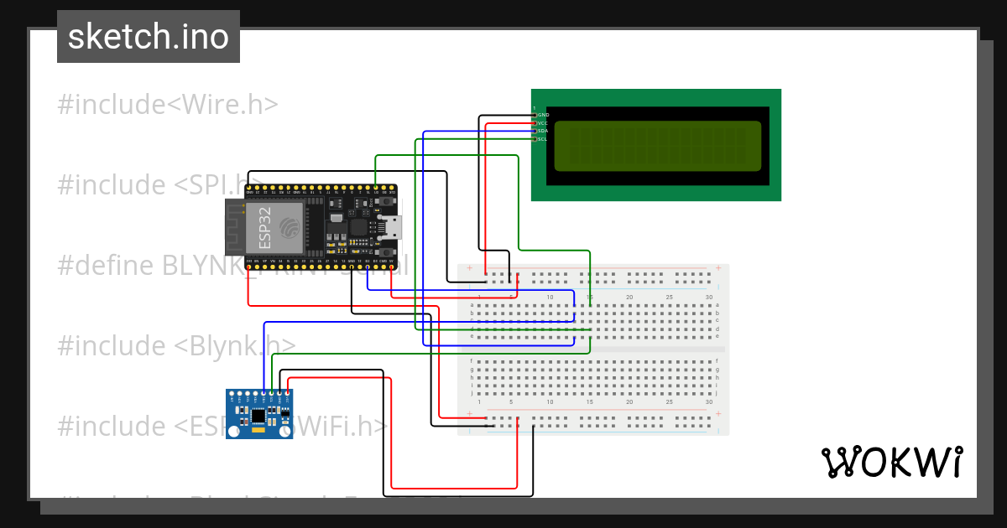
Task: Click the SCL pin on the MPU6050
Action: [x=272, y=392]
